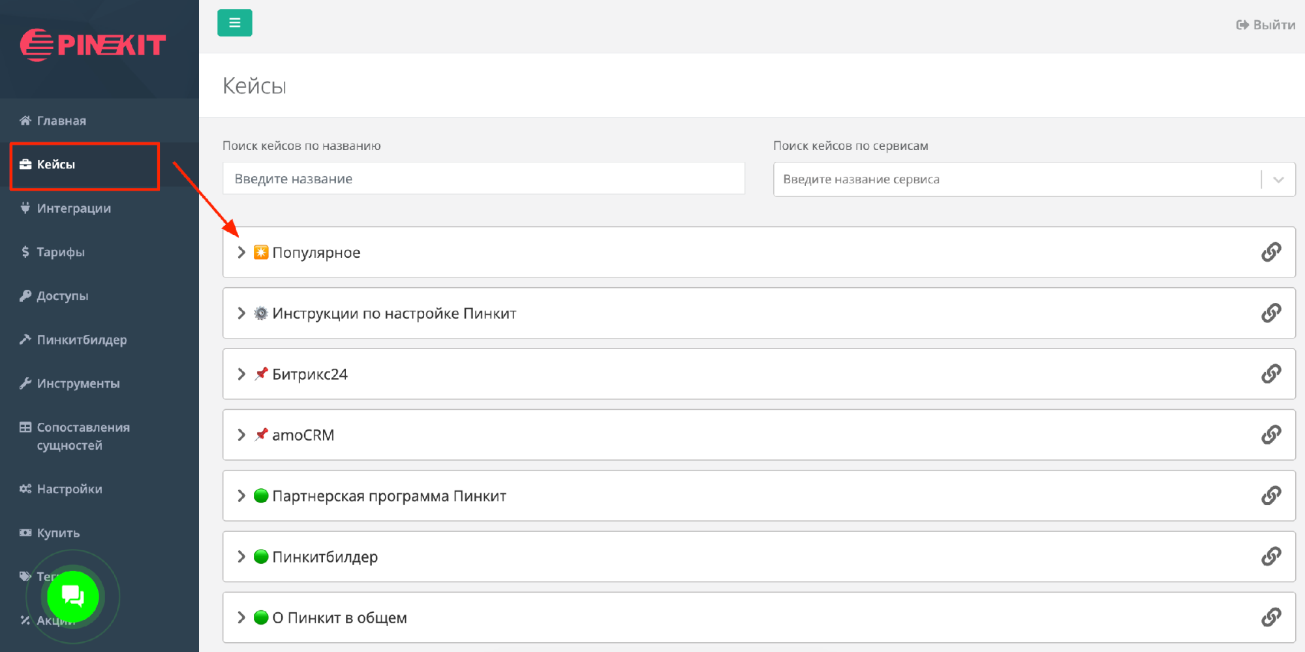This screenshot has height=652, width=1305.
Task: Open the service name search dropdown
Action: coord(1278,179)
